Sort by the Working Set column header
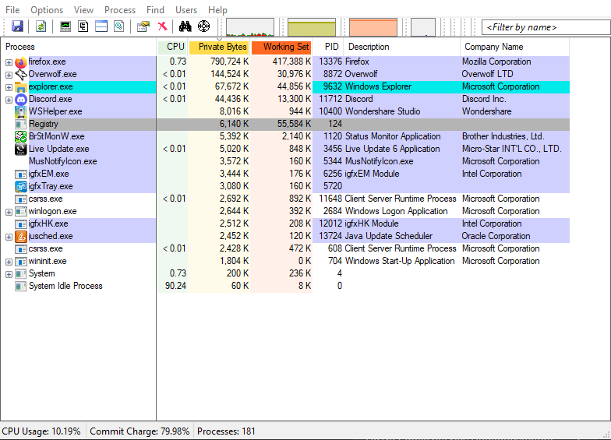 [x=281, y=47]
